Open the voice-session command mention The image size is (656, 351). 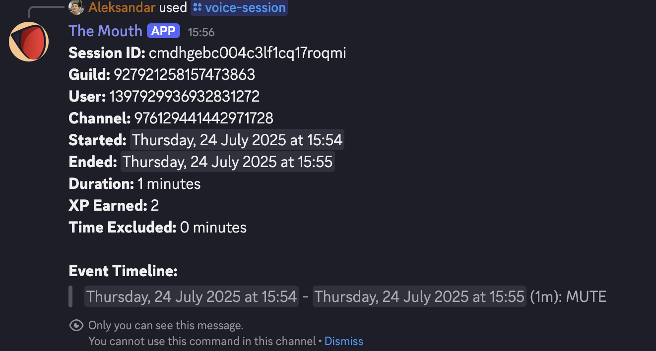coord(239,7)
